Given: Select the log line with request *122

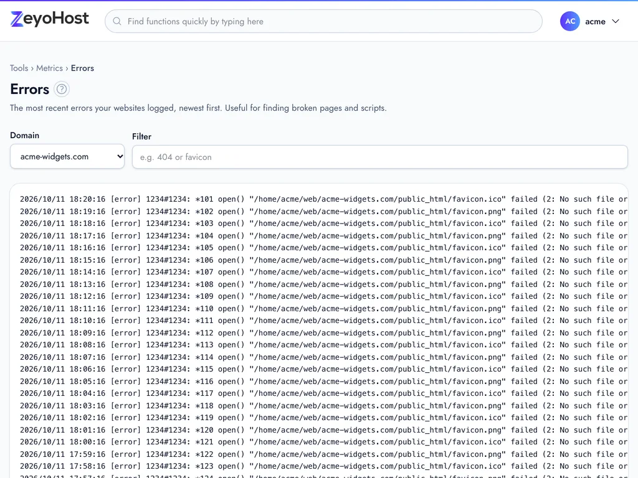Looking at the screenshot, I should 323,454.
